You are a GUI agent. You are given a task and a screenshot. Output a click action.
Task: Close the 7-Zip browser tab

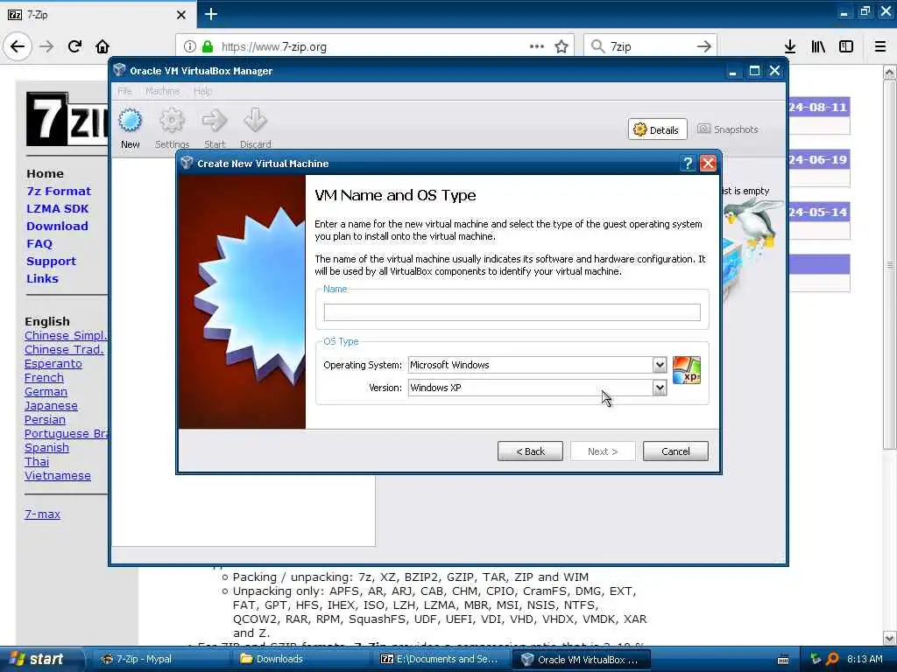(180, 15)
